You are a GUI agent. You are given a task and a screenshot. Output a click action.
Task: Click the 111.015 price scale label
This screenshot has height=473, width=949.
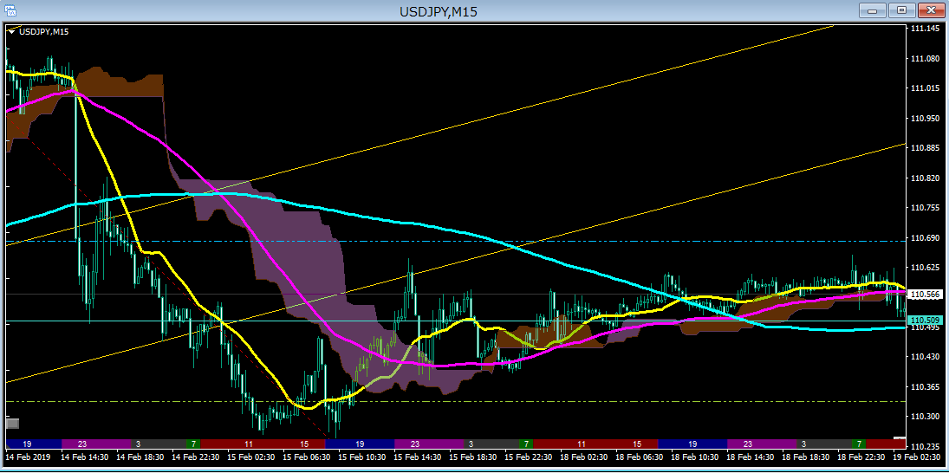(x=925, y=89)
